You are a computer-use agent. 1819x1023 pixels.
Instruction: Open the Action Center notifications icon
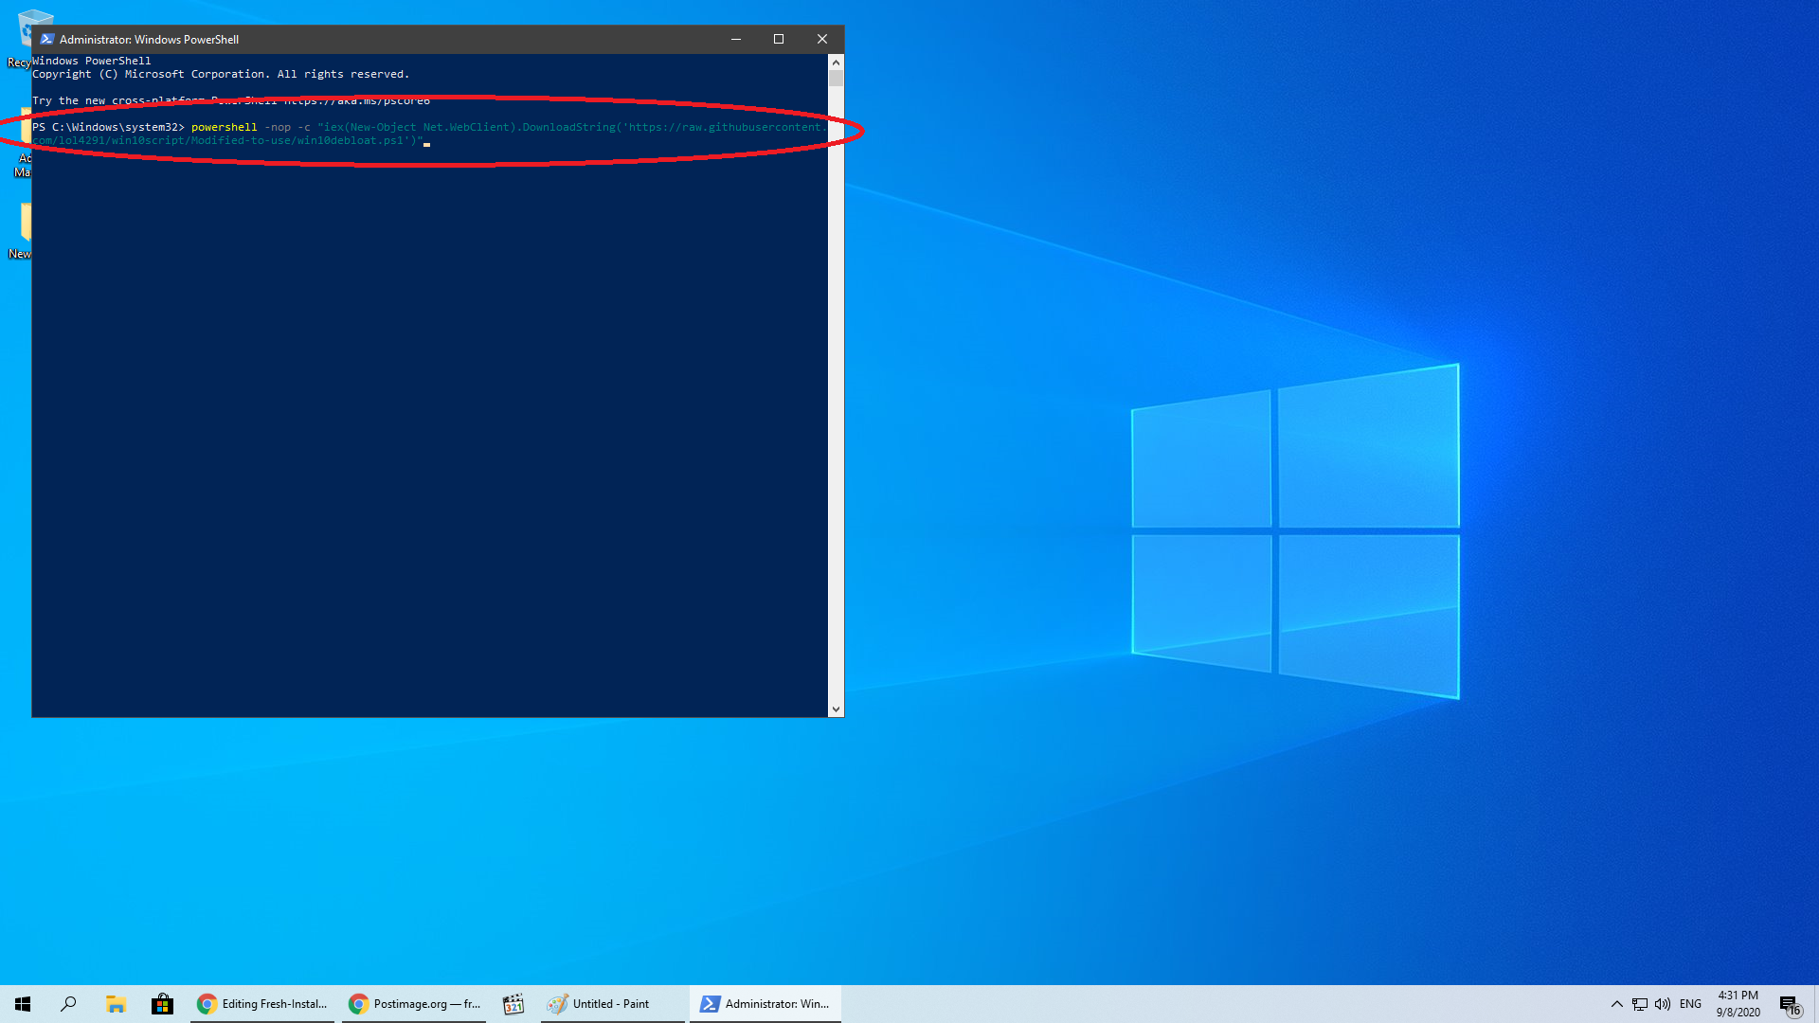pyautogui.click(x=1789, y=1005)
